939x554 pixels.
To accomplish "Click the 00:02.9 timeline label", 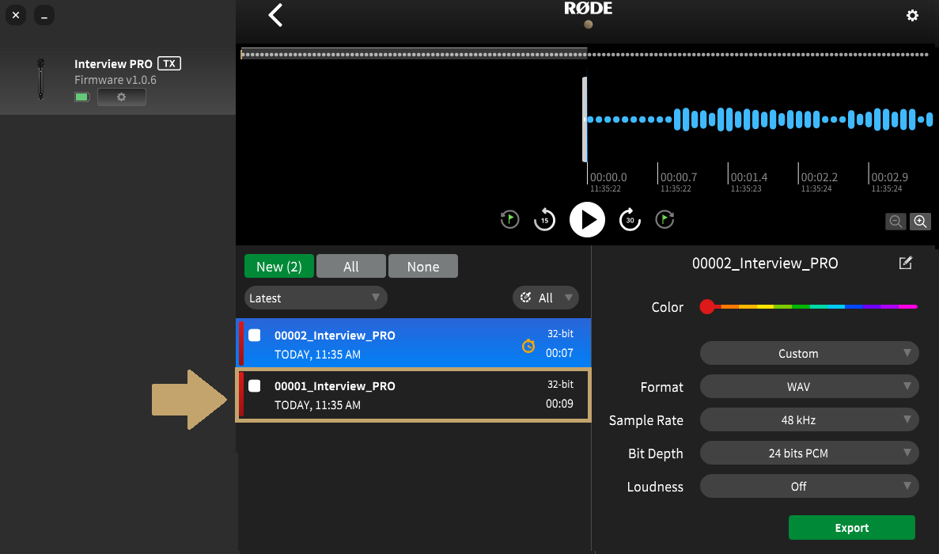I will pyautogui.click(x=889, y=177).
